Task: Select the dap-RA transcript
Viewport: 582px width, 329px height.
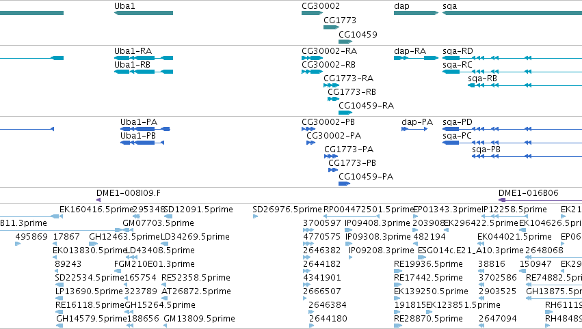Action: pyautogui.click(x=416, y=58)
